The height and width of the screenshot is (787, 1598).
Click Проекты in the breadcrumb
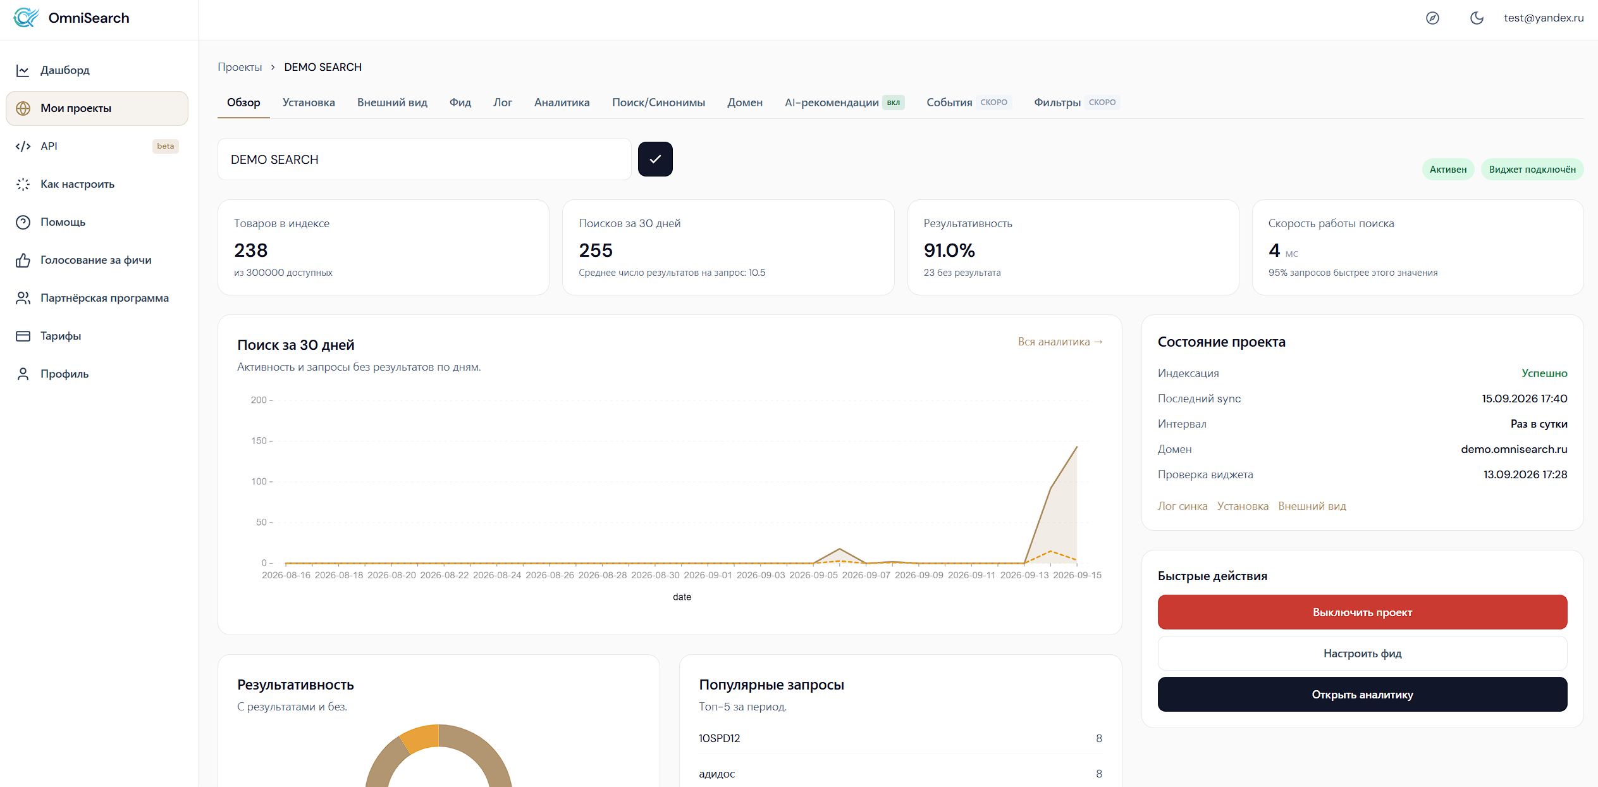tap(240, 67)
